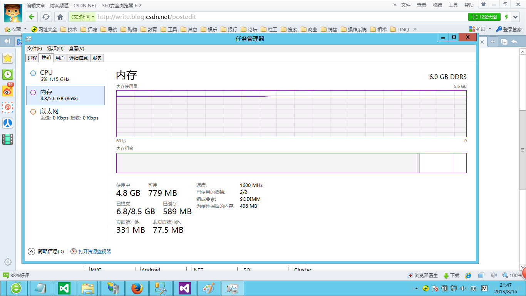Screen dimensions: 526x296
Task: Show hidden tray icons arrow
Action: click(416, 288)
